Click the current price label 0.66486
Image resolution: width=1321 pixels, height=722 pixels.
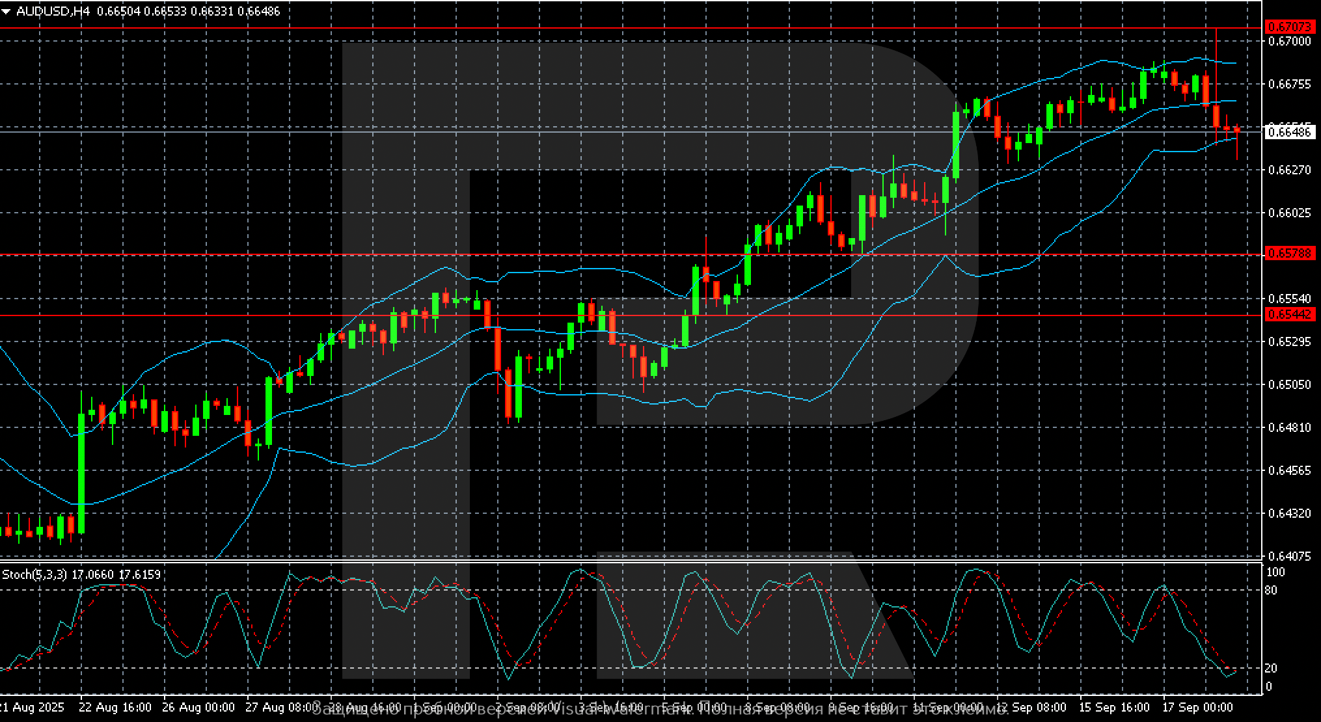pyautogui.click(x=1289, y=132)
